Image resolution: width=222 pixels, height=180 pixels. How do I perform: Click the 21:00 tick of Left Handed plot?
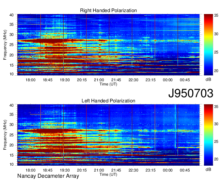coord(99,170)
